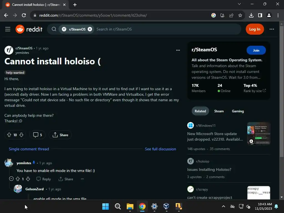Open File Explorer from taskbar
This screenshot has height=213, width=284.
tap(130, 206)
